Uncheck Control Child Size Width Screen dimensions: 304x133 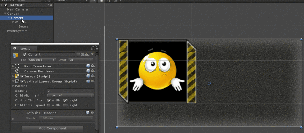49,100
